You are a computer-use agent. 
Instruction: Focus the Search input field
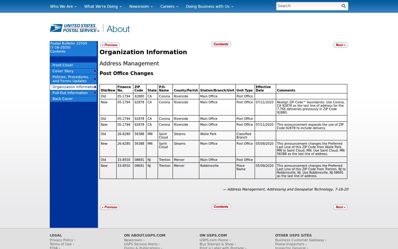308,6
